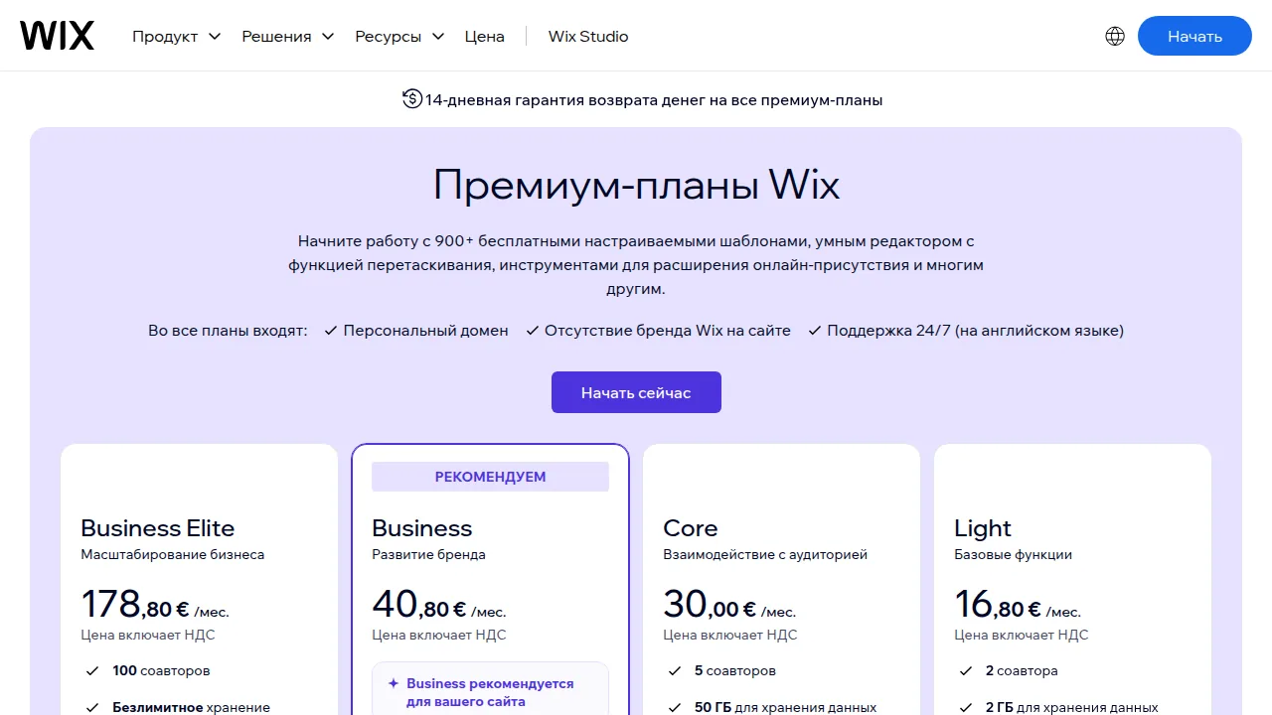Expand the Ресурсы menu

point(400,36)
